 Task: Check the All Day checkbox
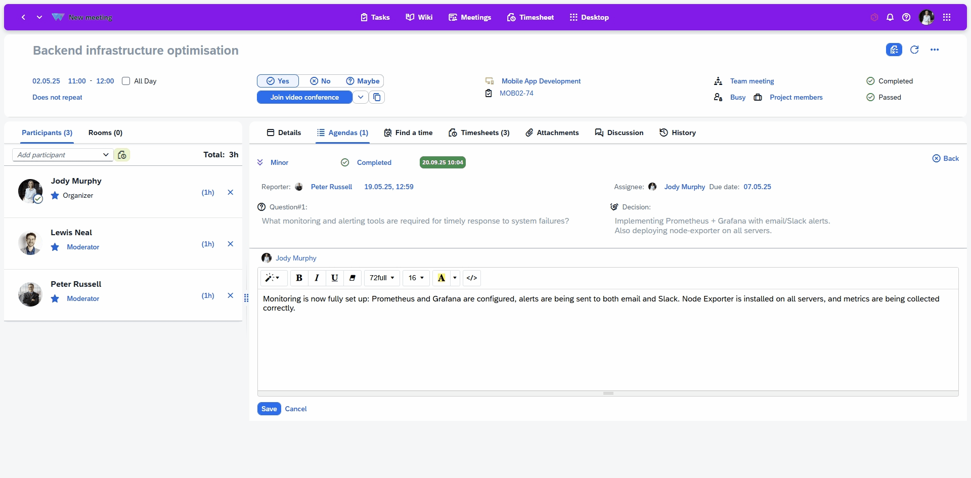(x=126, y=81)
